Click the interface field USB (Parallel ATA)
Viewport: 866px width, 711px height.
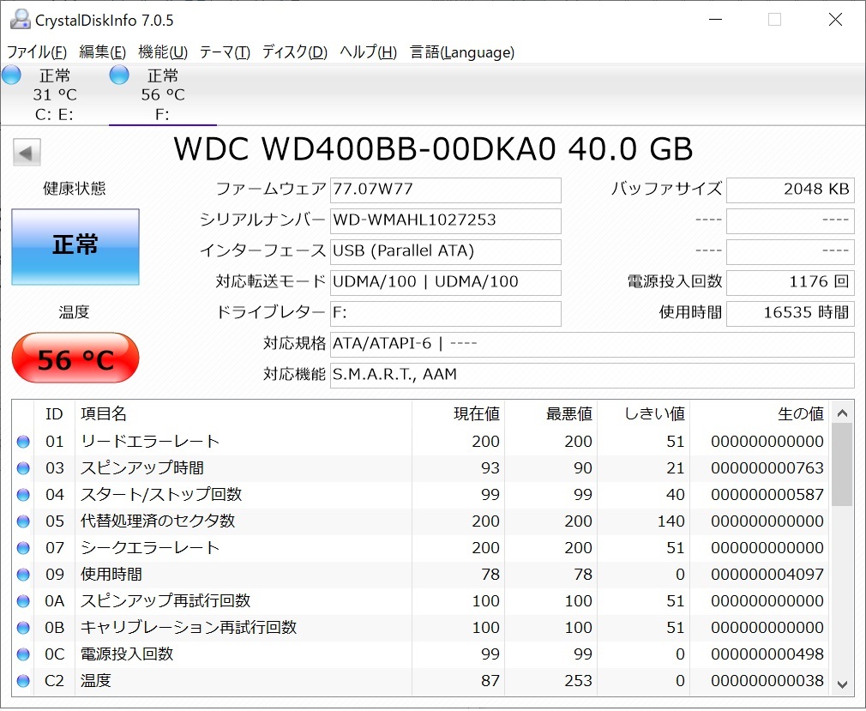[x=446, y=252]
